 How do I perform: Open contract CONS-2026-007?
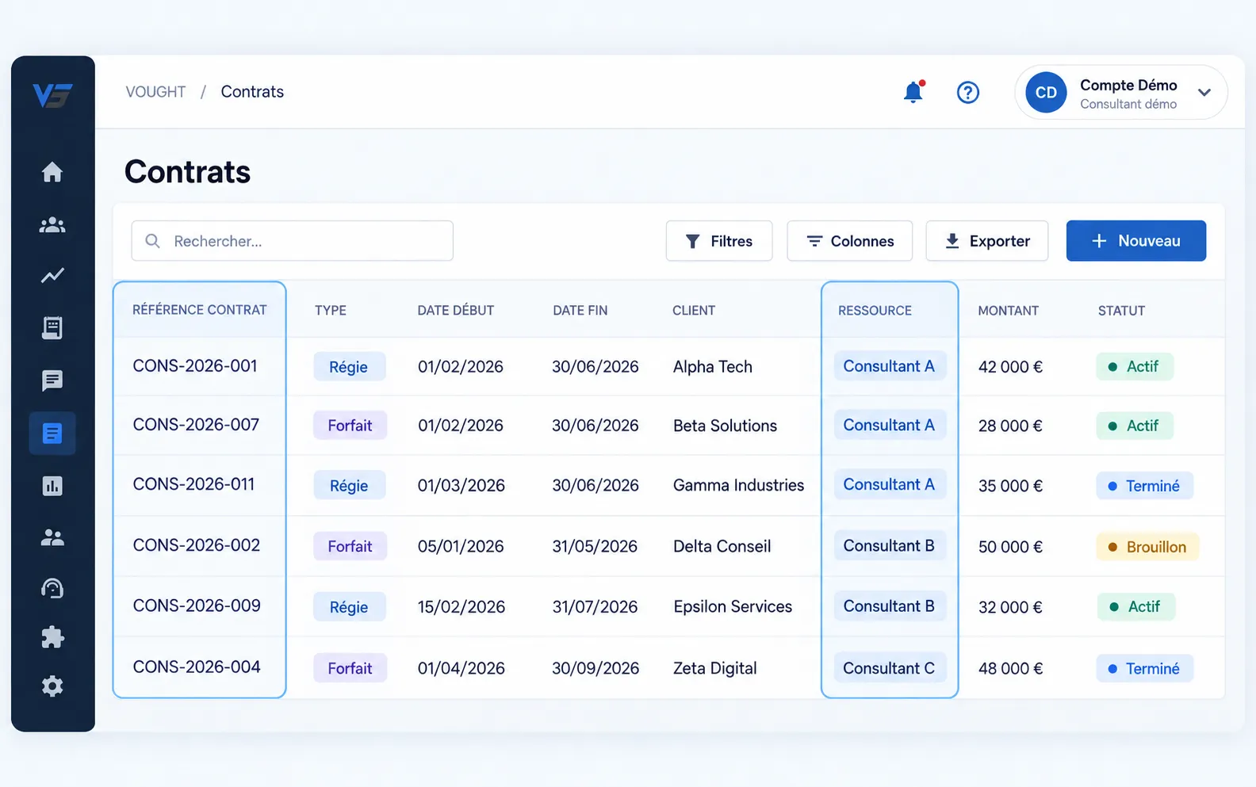pos(196,425)
